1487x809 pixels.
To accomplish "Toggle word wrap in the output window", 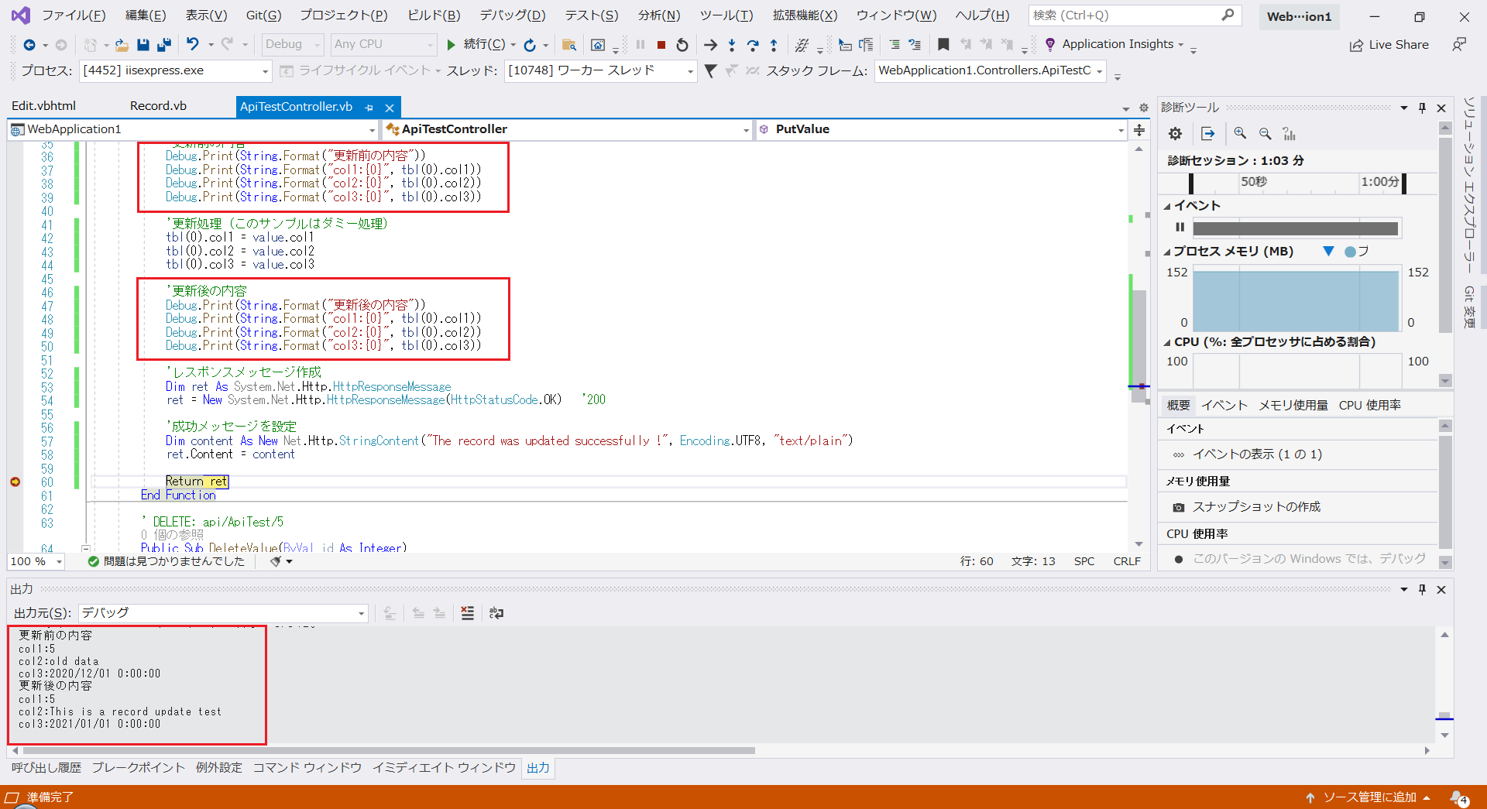I will (496, 613).
